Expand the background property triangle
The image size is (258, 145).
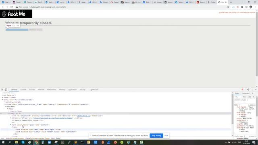tap(247, 120)
